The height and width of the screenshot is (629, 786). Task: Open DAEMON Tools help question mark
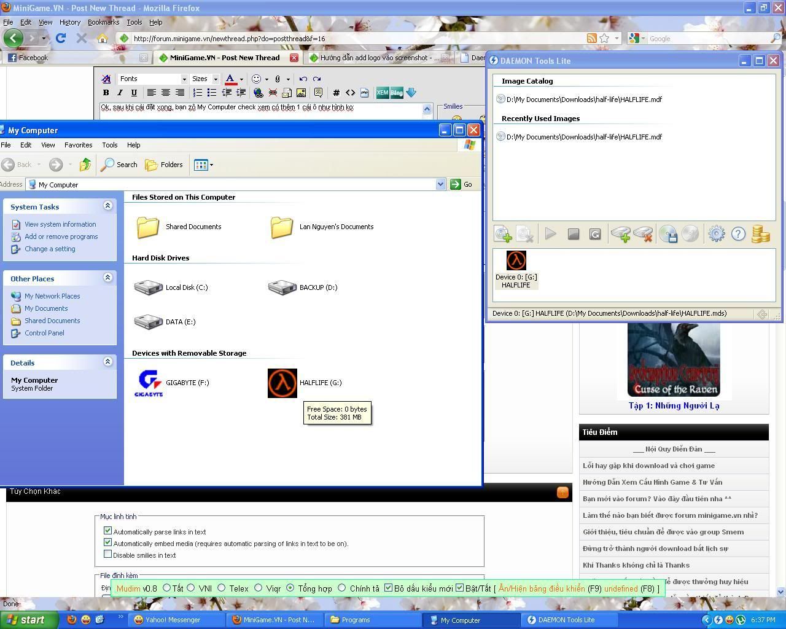point(738,234)
